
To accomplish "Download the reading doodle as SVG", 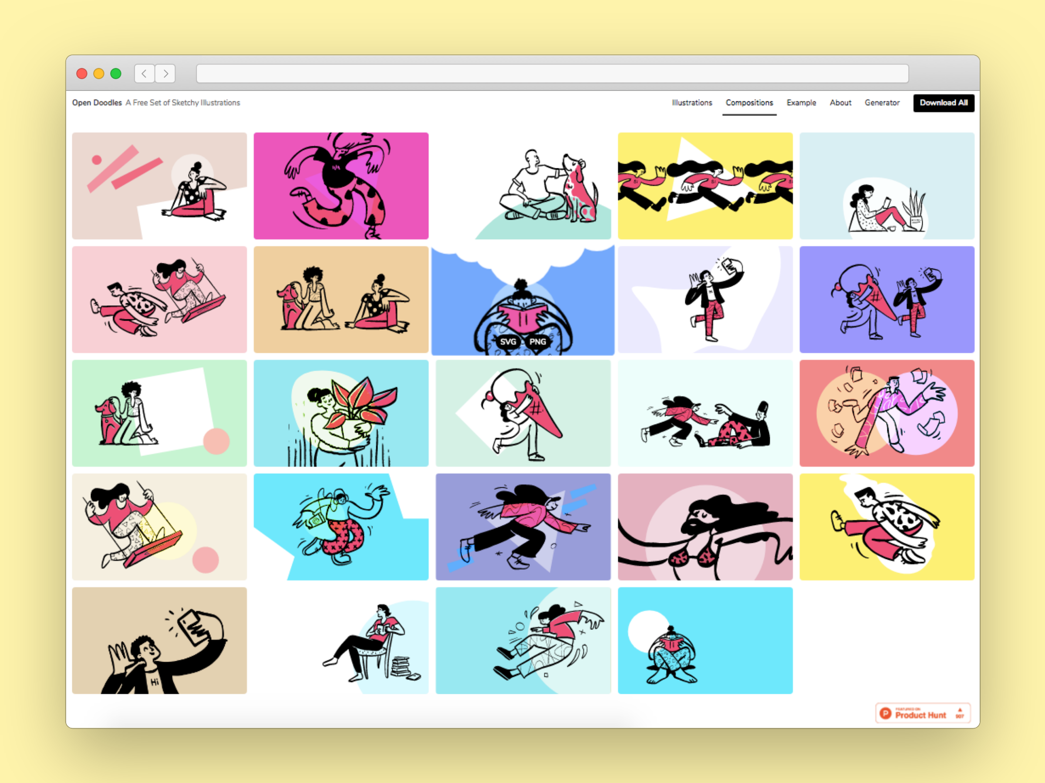I will [x=508, y=342].
